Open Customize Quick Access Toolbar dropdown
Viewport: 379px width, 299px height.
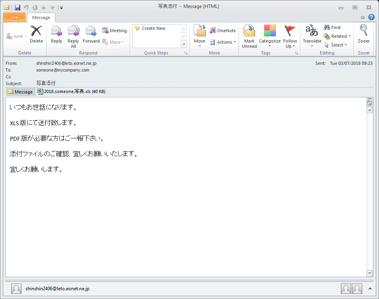[x=61, y=8]
